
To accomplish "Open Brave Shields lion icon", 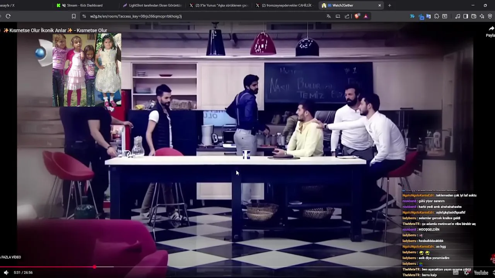I will 357,16.
